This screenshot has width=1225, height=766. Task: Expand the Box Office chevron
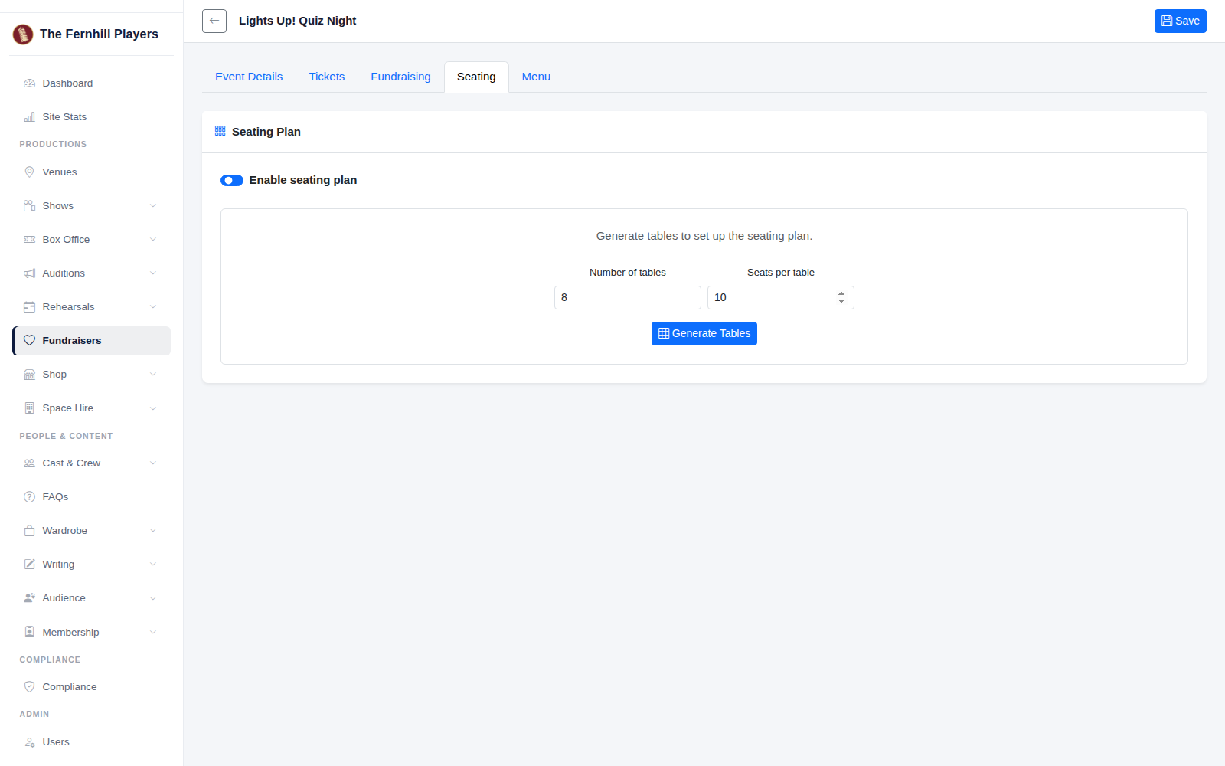(153, 240)
